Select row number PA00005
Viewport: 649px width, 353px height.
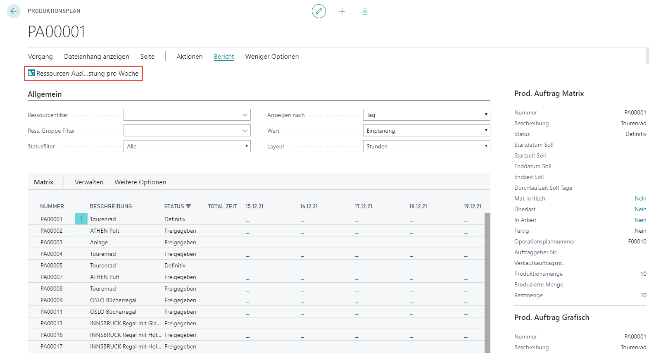[52, 265]
